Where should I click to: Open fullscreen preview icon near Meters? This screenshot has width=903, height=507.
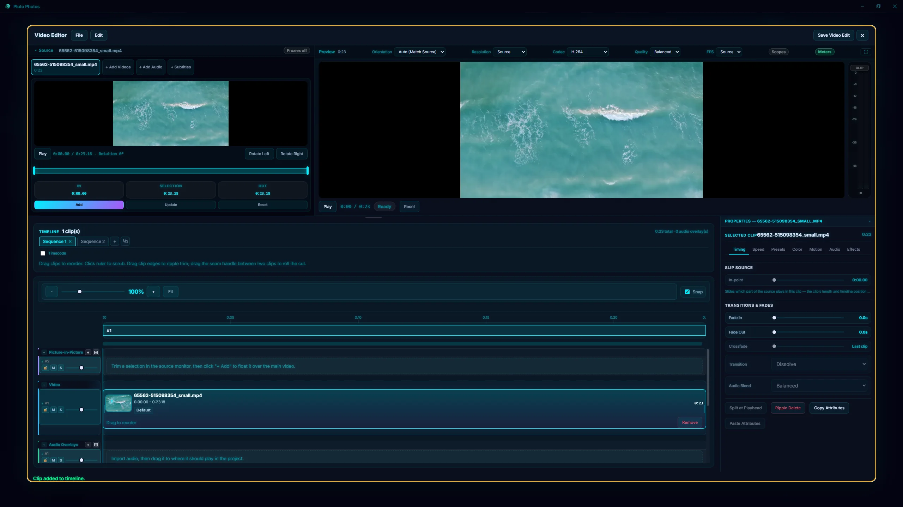(x=866, y=52)
